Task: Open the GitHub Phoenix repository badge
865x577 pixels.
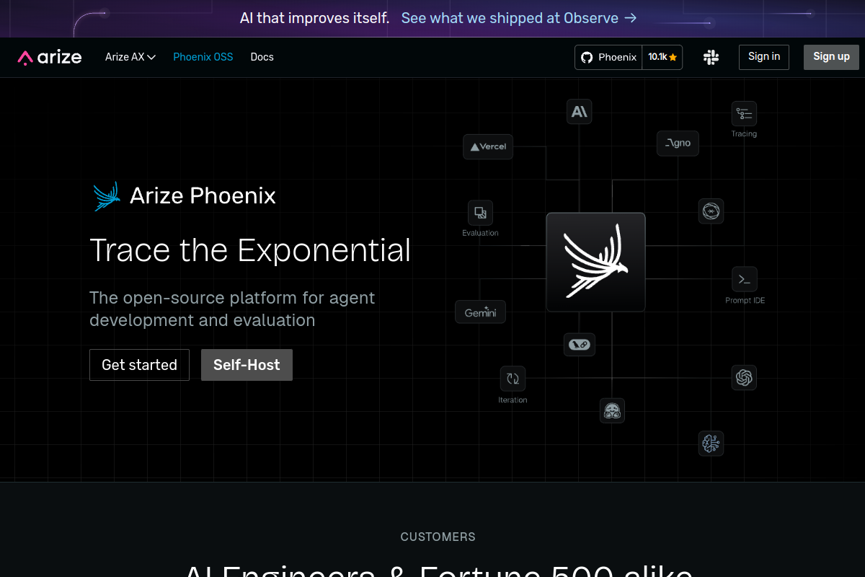Action: click(609, 57)
